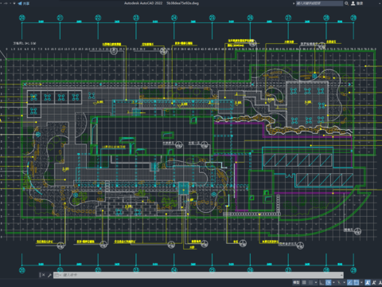This screenshot has width=382, height=287.
Task: Click the Model space status button
Action: coord(296,282)
